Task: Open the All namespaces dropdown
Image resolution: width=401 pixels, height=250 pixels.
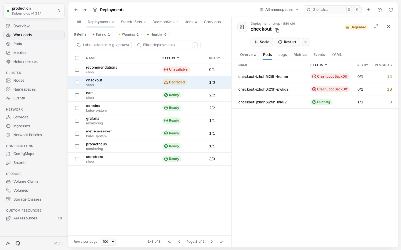Action: 279,10
